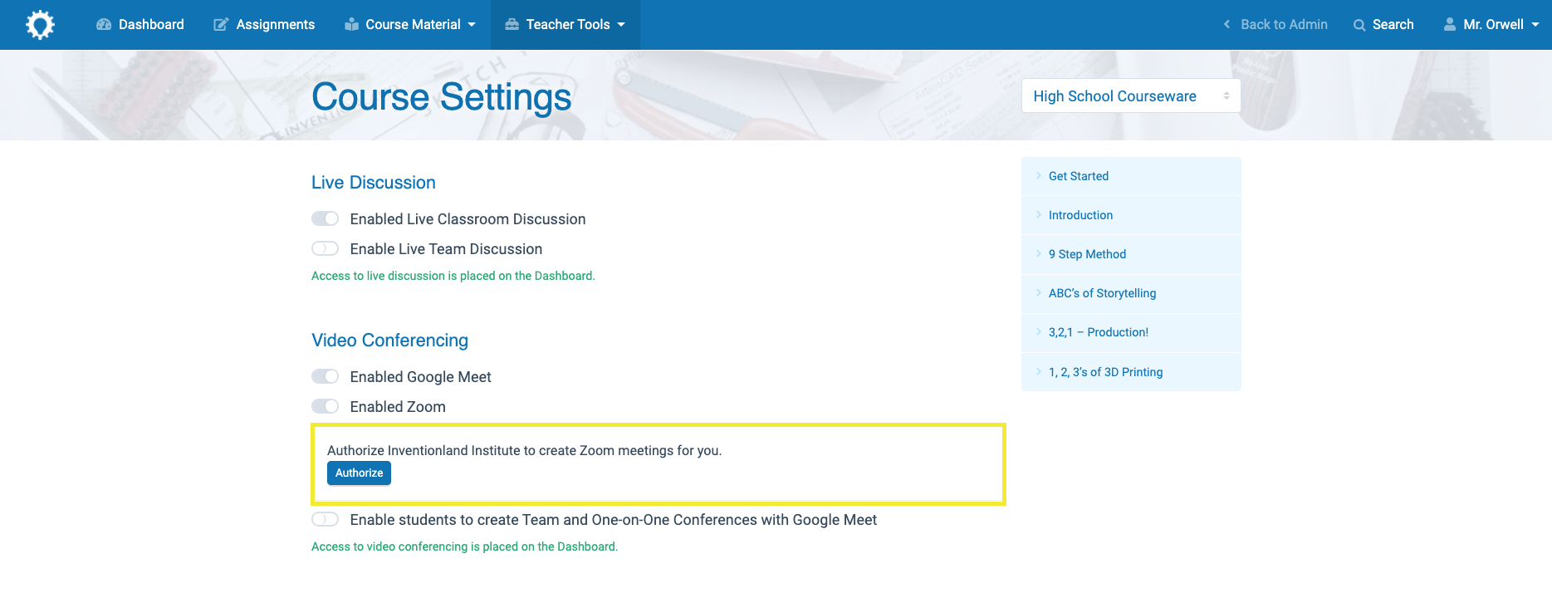Open the Teacher Tools menu

tap(565, 25)
